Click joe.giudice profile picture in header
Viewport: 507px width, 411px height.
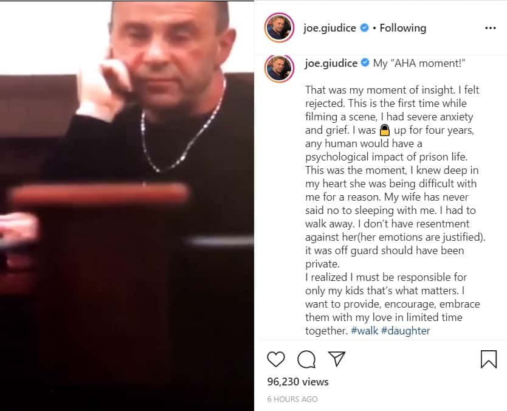click(x=279, y=28)
